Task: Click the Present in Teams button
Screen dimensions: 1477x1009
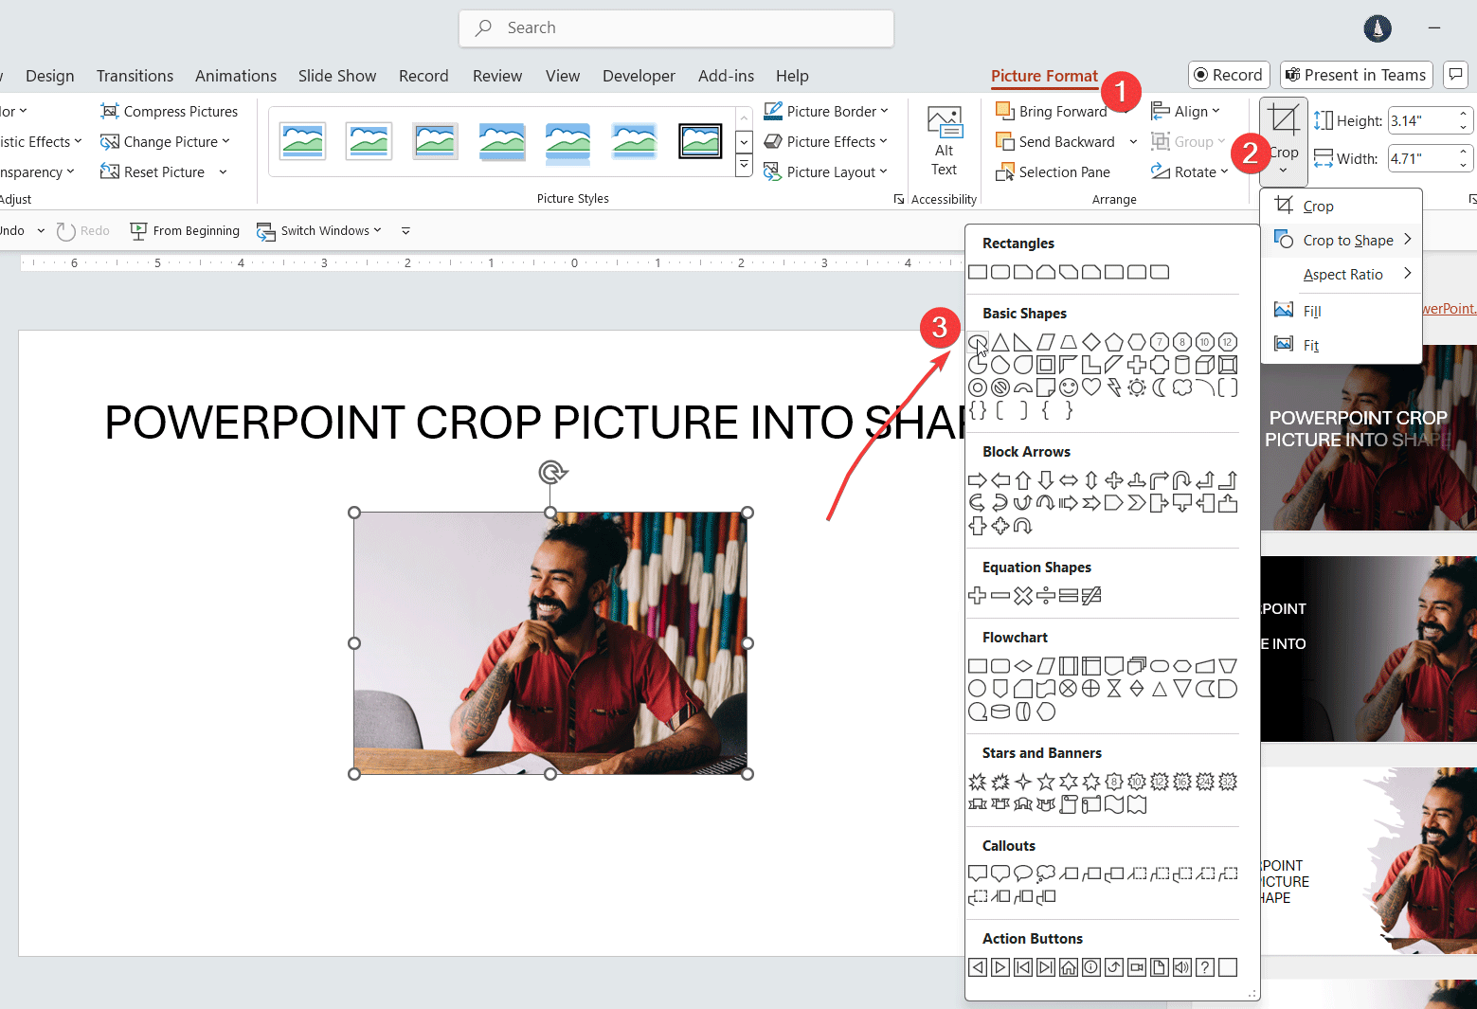Action: coord(1356,75)
